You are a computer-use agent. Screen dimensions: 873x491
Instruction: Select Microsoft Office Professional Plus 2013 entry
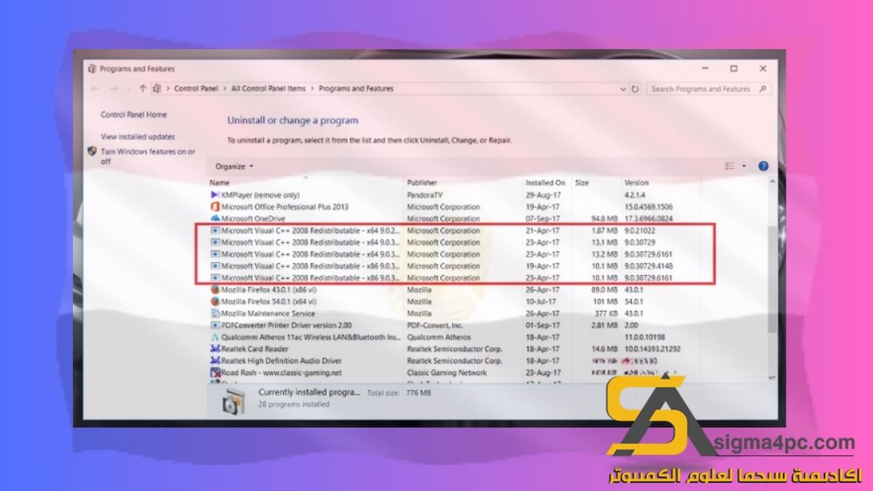(285, 207)
